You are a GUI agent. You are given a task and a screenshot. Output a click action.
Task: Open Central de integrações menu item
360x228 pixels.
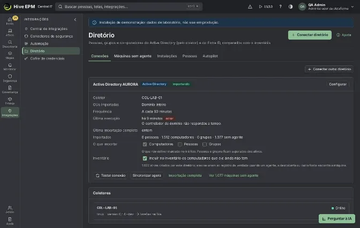click(51, 29)
